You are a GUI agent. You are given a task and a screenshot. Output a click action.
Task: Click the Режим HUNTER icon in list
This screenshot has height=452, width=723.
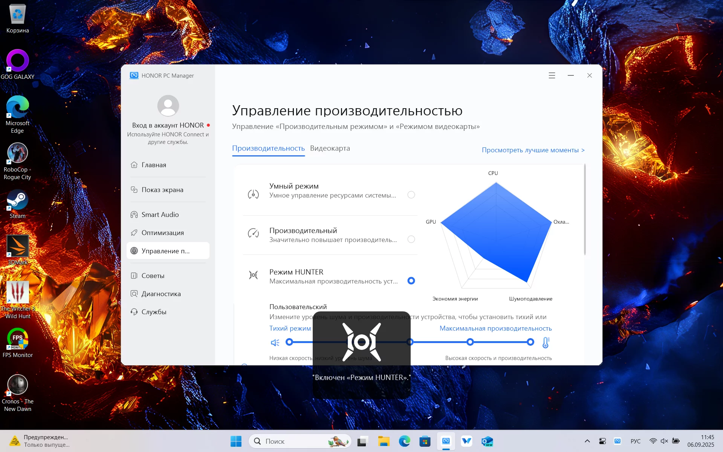point(253,275)
